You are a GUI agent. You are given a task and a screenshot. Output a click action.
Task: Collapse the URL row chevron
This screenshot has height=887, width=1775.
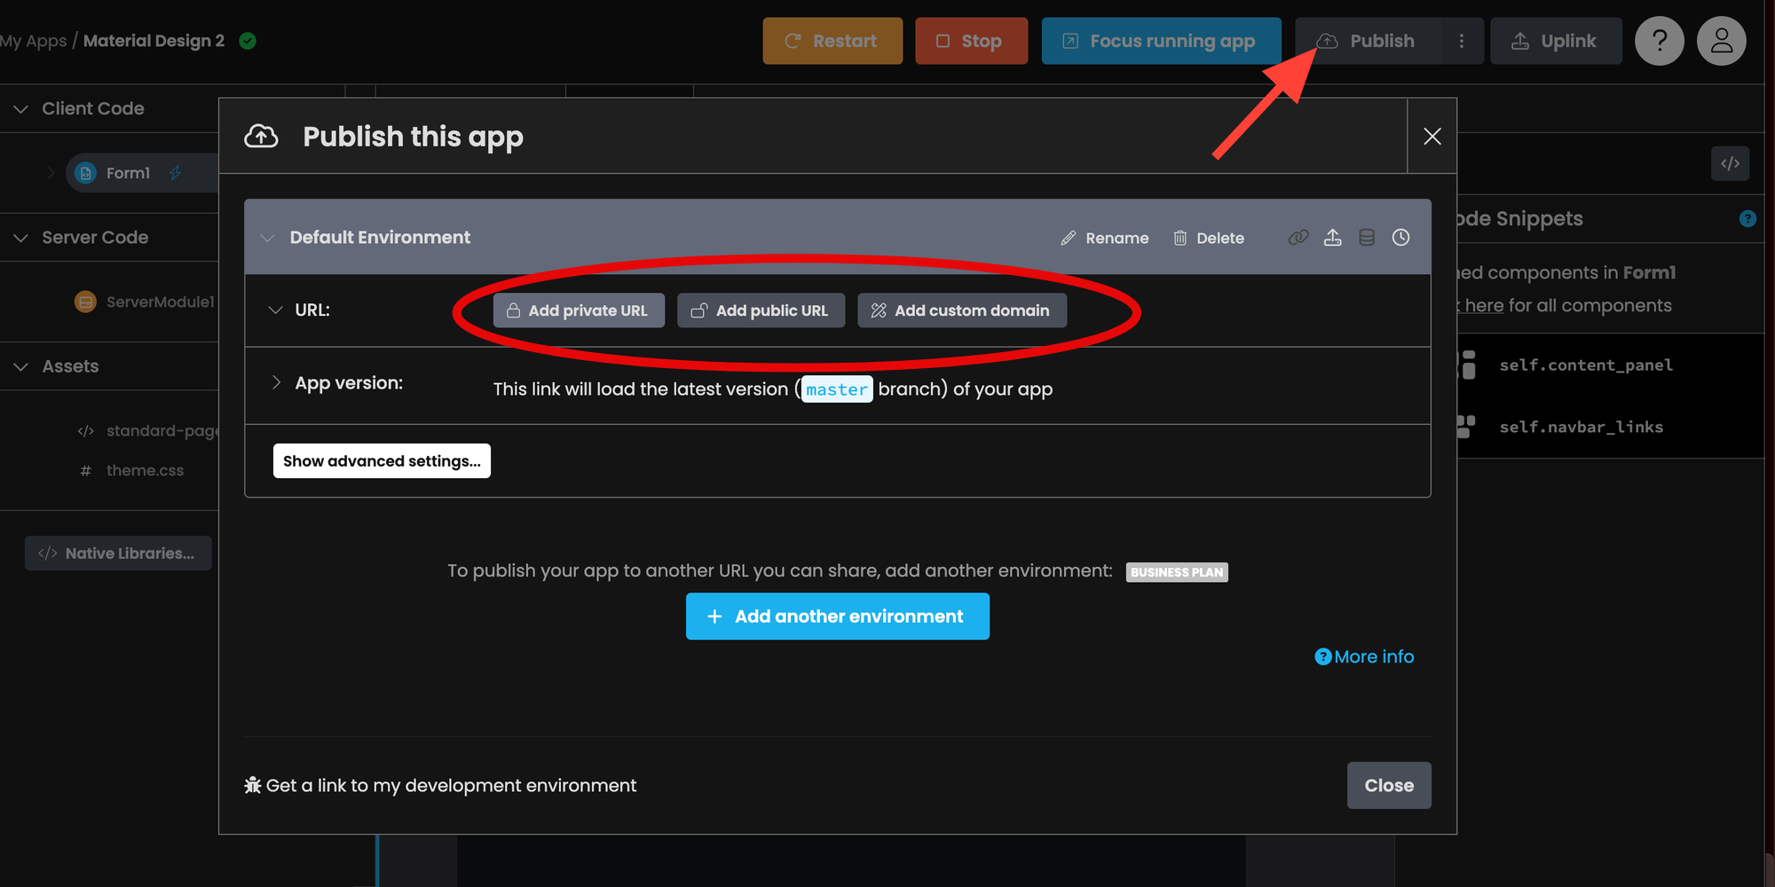coord(275,310)
